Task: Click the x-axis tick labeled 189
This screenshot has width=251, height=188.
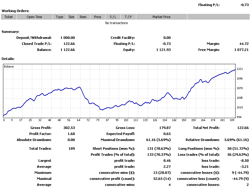Action: point(232,120)
